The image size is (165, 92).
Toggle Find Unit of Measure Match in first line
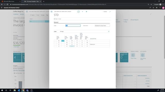click(77, 41)
